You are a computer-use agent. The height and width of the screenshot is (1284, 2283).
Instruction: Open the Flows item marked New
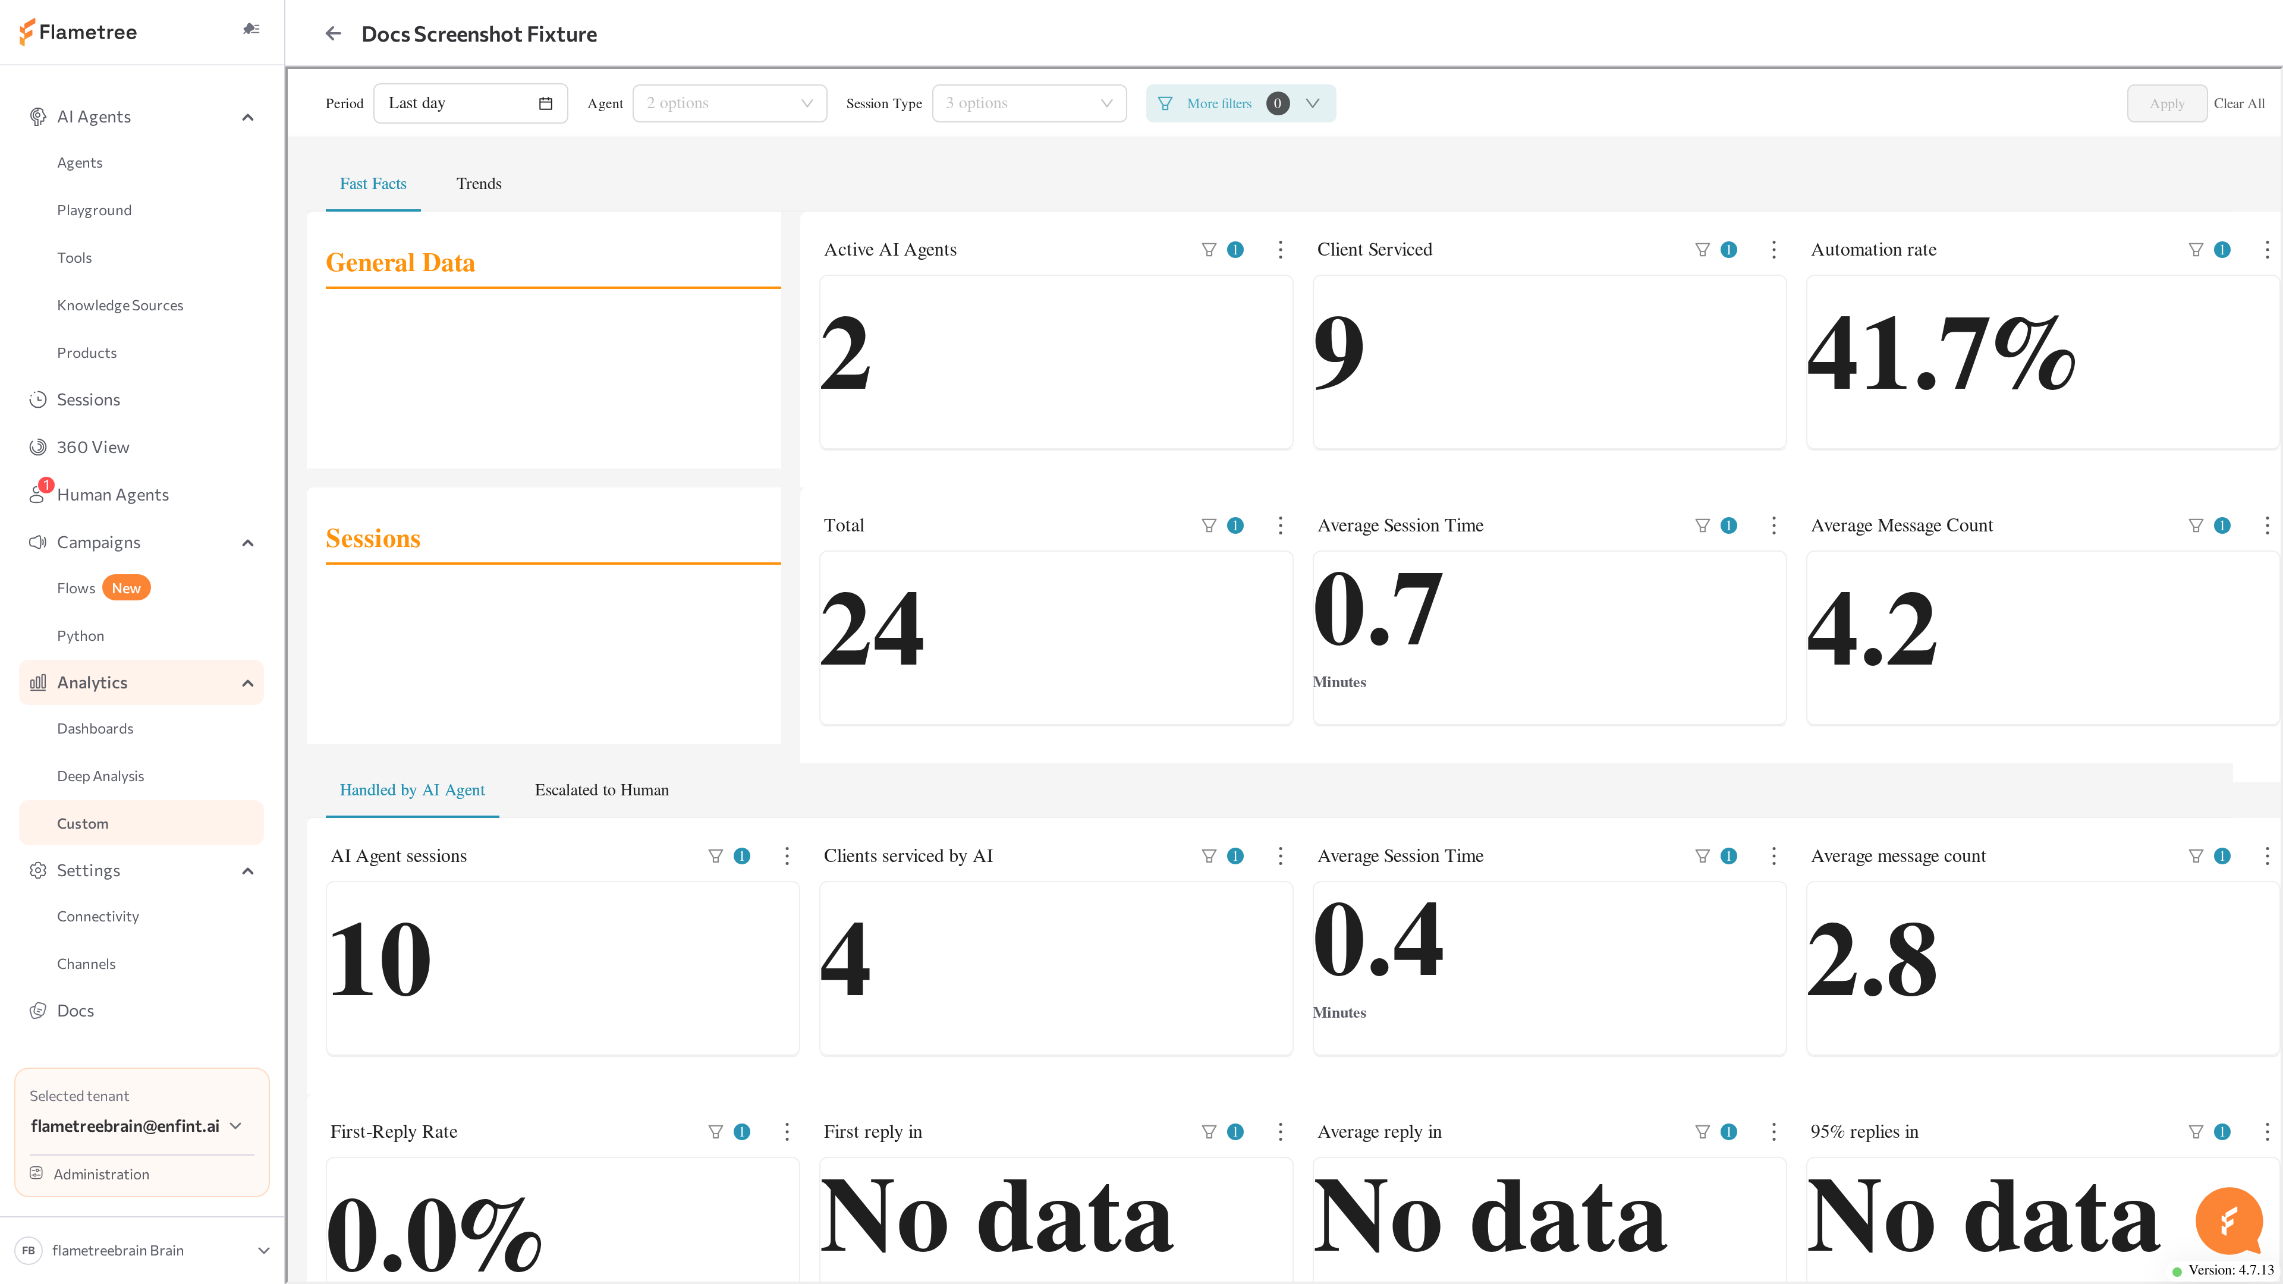pos(103,588)
